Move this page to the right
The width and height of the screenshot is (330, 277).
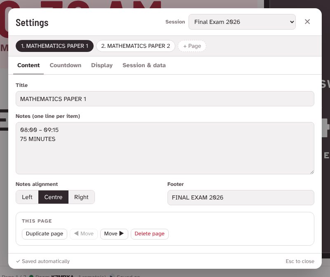tap(114, 234)
